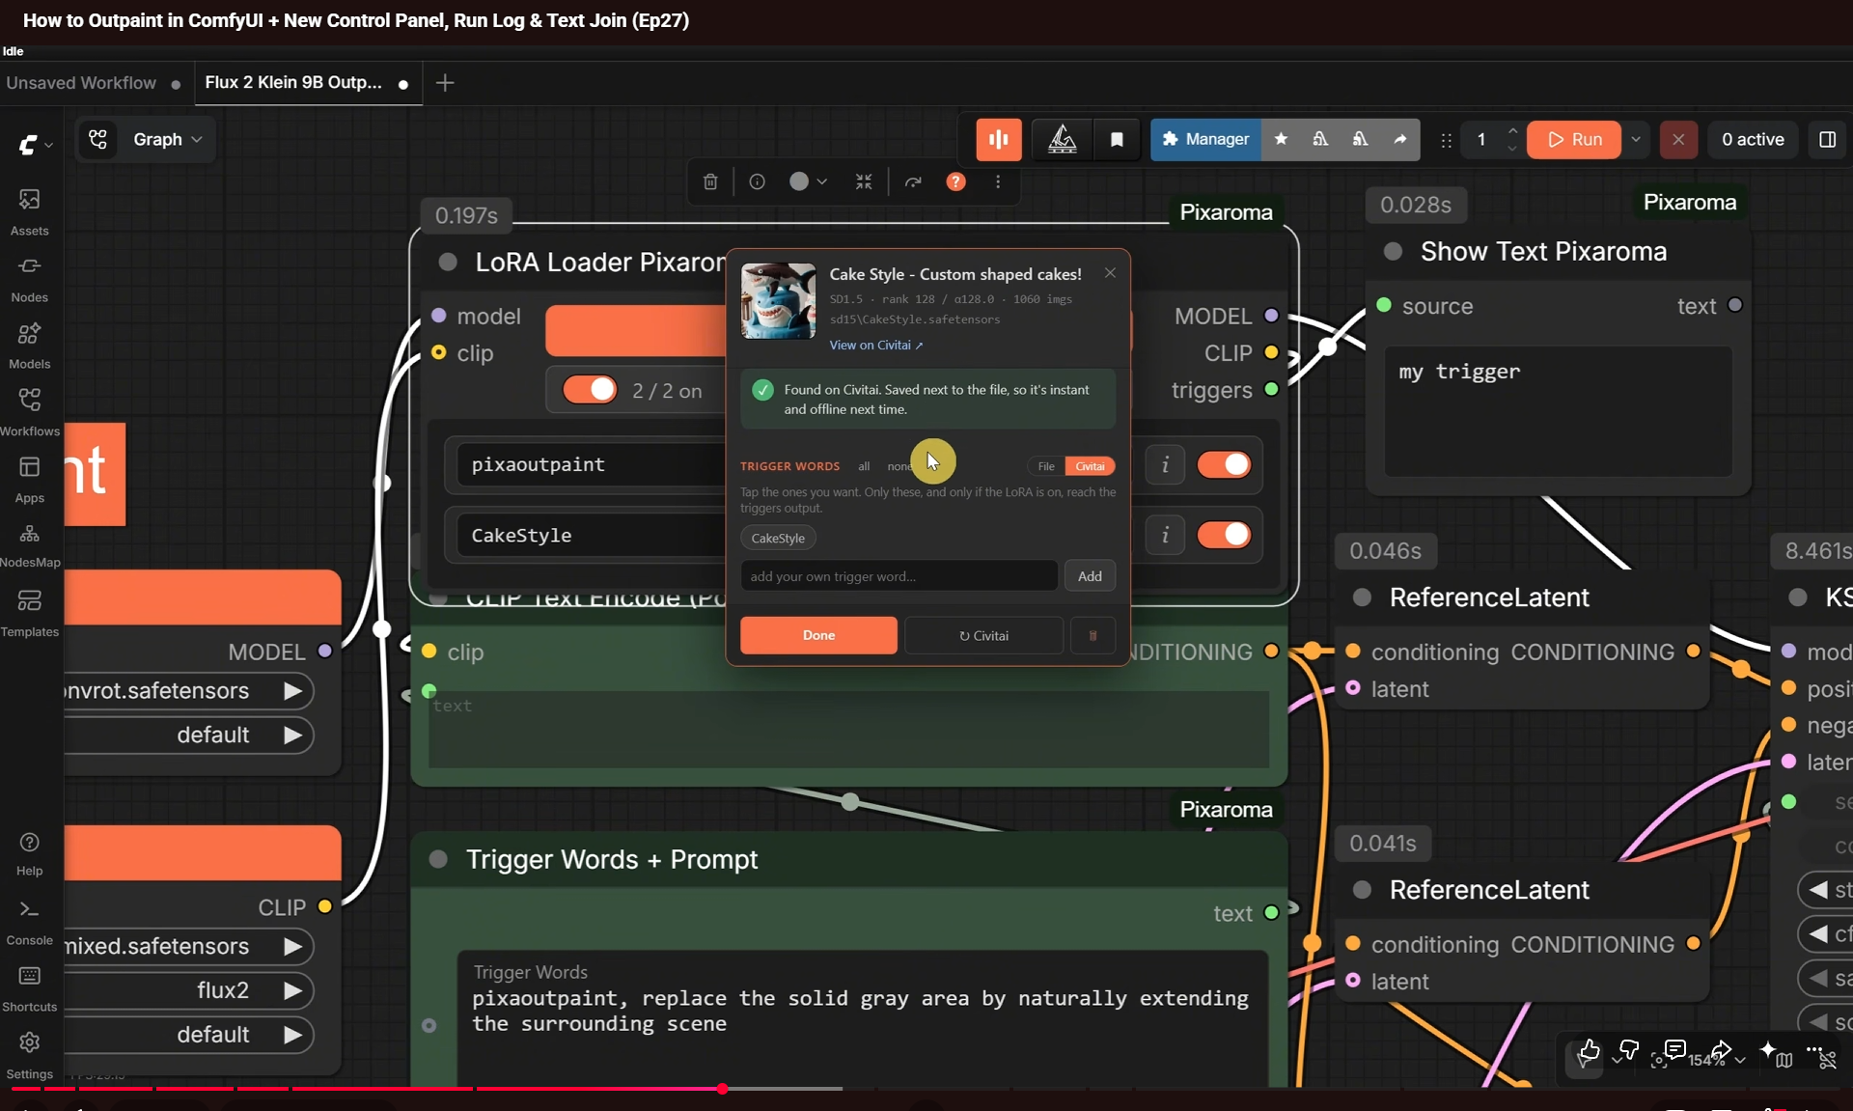Image resolution: width=1853 pixels, height=1111 pixels.
Task: Seek the video progress bar at playhead
Action: [722, 1089]
